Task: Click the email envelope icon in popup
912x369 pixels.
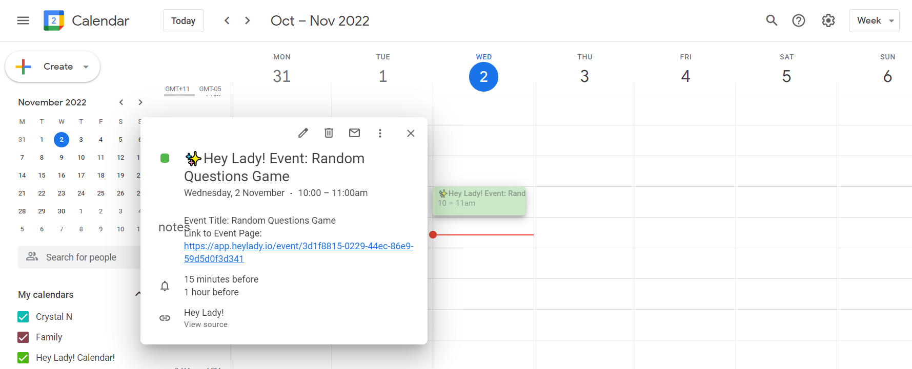Action: click(x=354, y=133)
